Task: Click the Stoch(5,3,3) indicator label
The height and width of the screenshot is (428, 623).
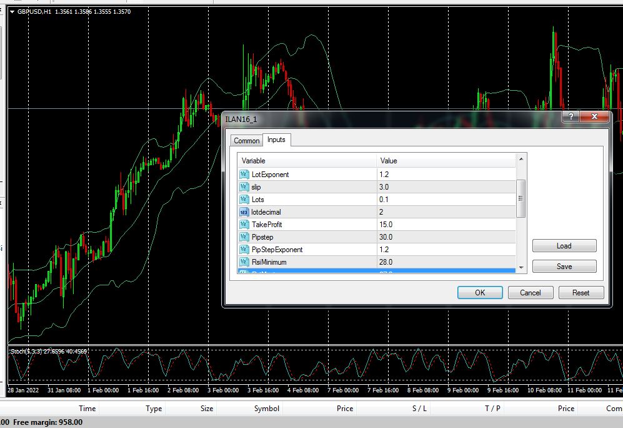Action: click(49, 351)
